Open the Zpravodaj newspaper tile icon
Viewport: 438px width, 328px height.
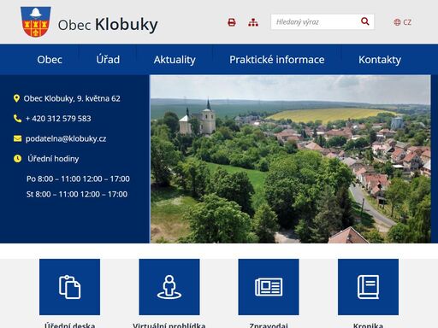click(x=269, y=287)
